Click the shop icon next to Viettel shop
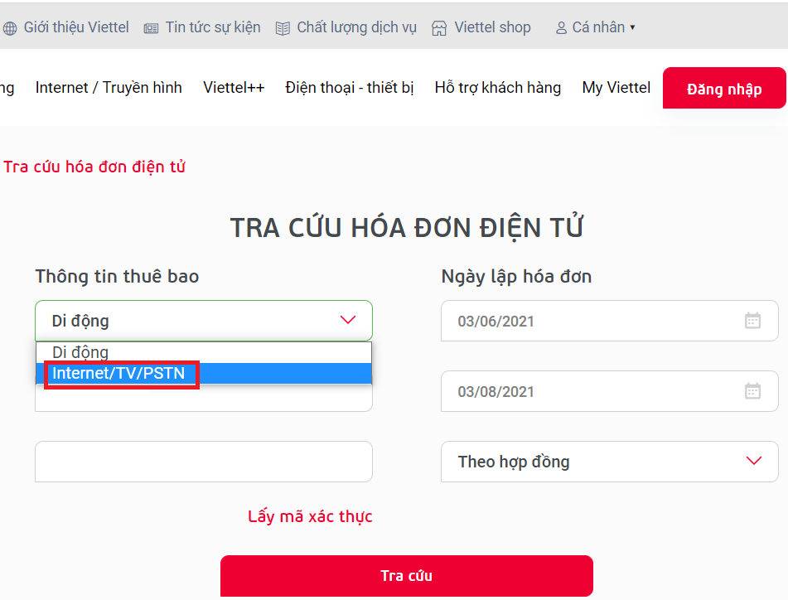This screenshot has width=788, height=600. coord(438,27)
